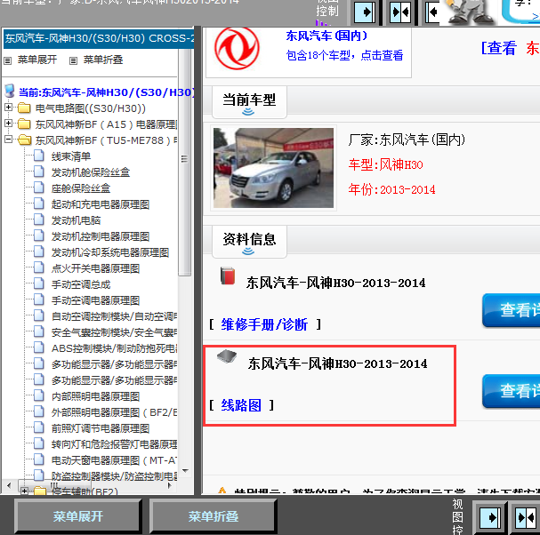The width and height of the screenshot is (540, 535).
Task: Click the 当前车型 tab header
Action: pyautogui.click(x=249, y=102)
